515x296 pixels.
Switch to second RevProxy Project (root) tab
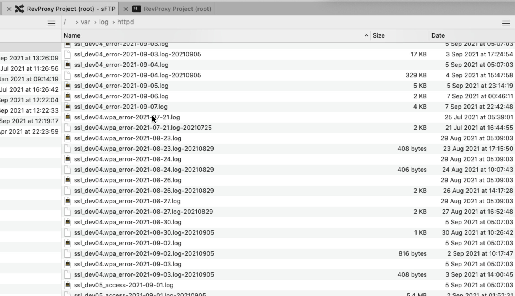click(177, 9)
